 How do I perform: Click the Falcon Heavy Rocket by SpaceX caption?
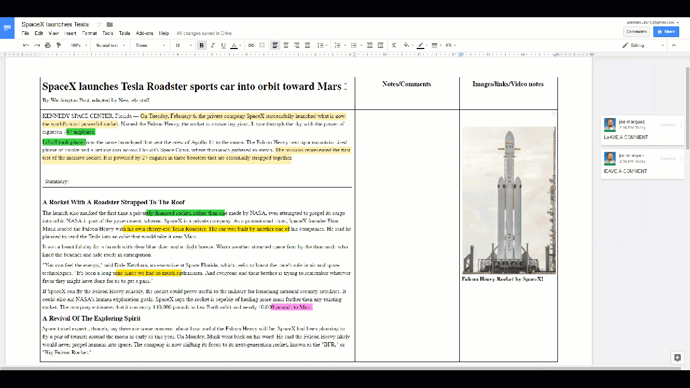point(502,279)
